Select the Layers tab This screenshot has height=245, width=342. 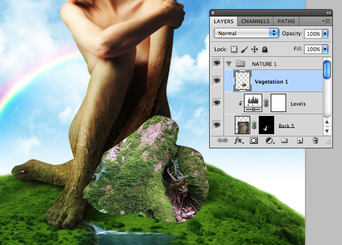click(223, 22)
